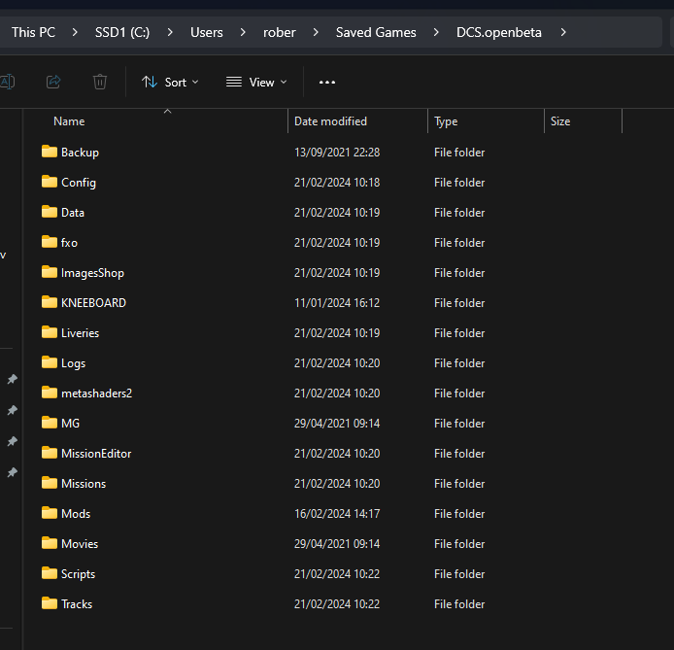Sort by the Type column header
Viewport: 674px width, 650px height.
click(x=446, y=121)
